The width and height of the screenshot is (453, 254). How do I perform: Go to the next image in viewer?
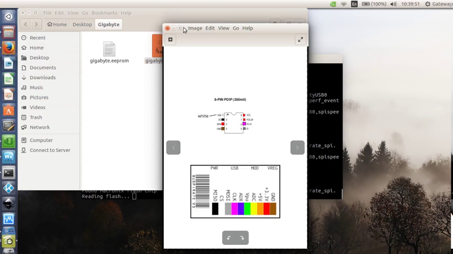tap(297, 147)
